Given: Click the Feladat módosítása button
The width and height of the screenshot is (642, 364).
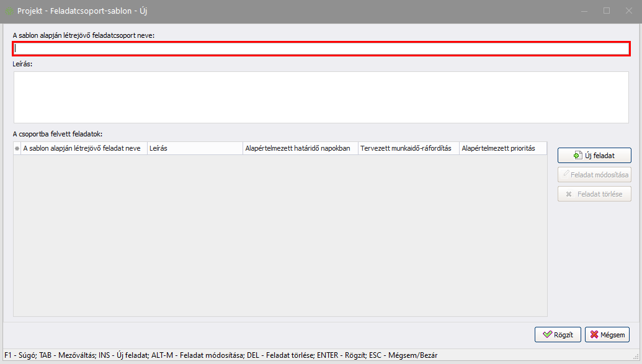Looking at the screenshot, I should [x=594, y=175].
